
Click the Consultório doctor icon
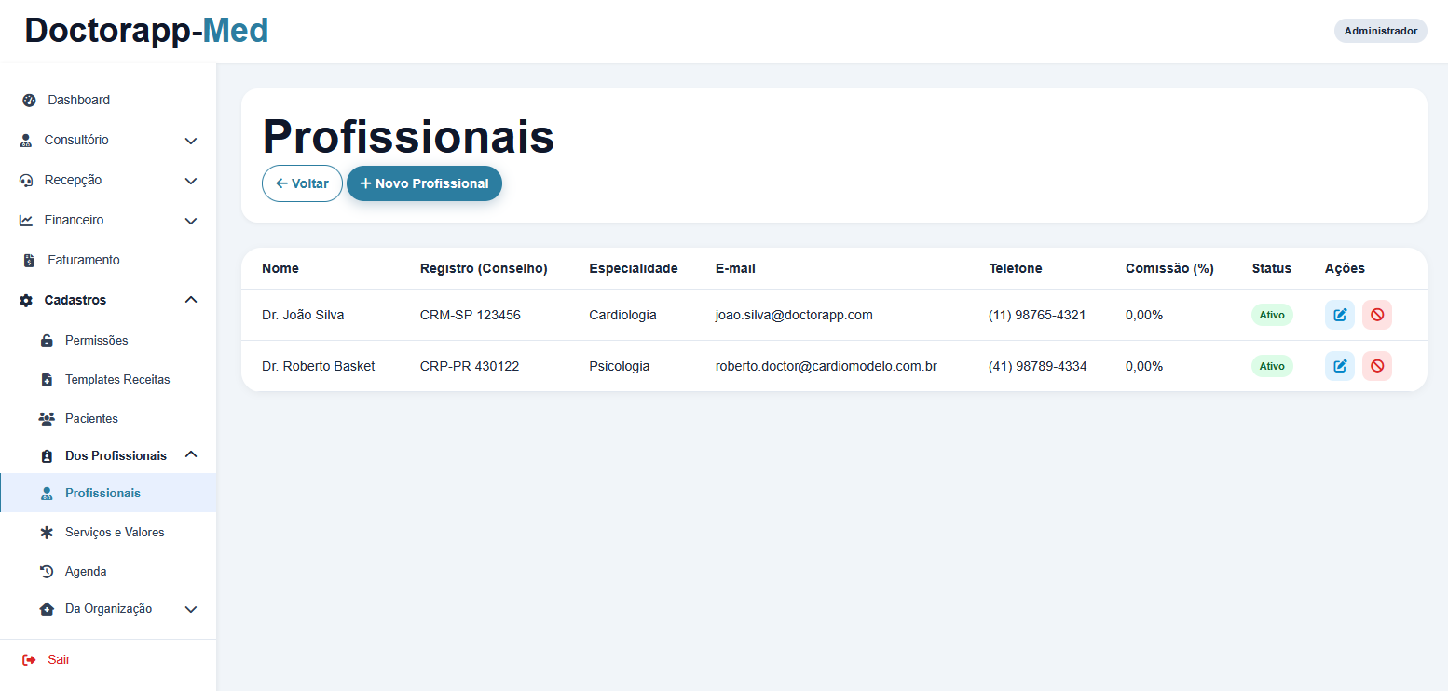[26, 141]
